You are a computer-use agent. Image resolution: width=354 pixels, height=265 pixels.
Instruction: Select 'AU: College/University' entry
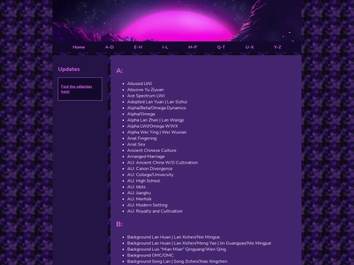150,175
